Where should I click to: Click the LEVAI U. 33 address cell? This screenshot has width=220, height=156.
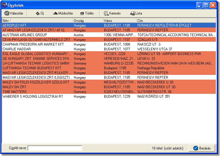click(x=146, y=59)
